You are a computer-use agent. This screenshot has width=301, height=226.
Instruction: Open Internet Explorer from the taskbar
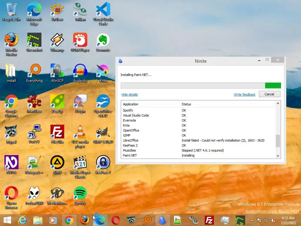pos(22,220)
